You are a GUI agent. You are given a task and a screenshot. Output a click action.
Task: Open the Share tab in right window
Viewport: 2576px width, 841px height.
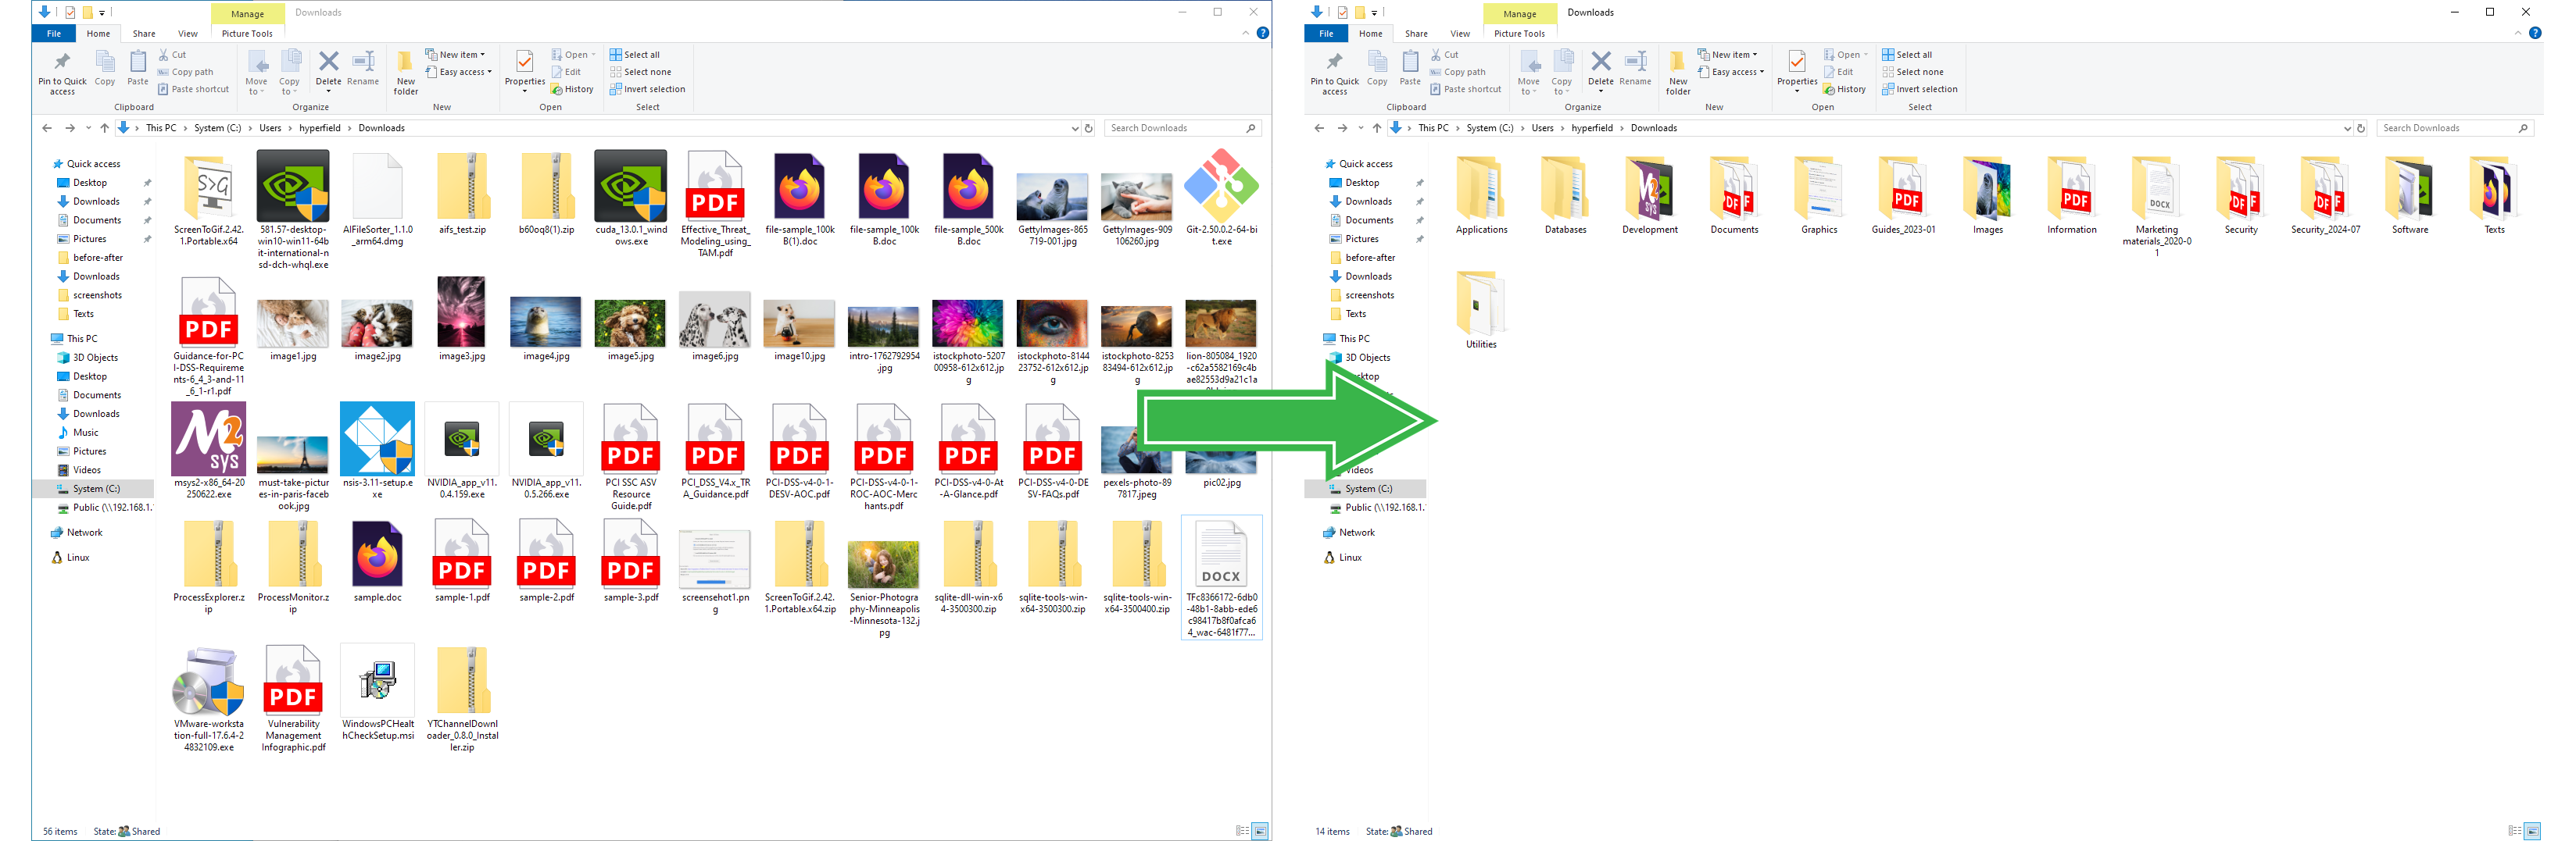[x=1416, y=34]
